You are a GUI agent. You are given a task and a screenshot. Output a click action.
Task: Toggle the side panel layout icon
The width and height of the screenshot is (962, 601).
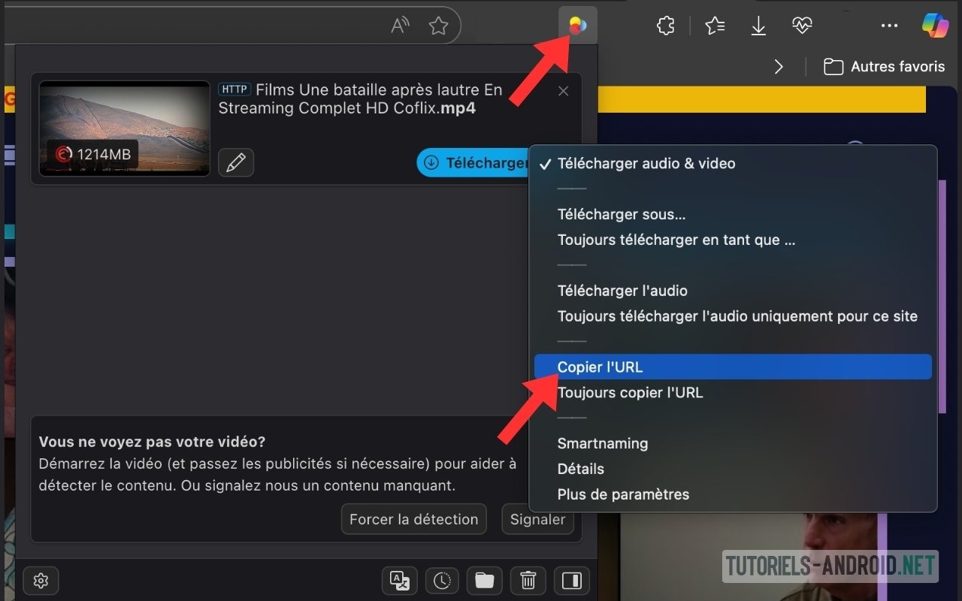(572, 581)
